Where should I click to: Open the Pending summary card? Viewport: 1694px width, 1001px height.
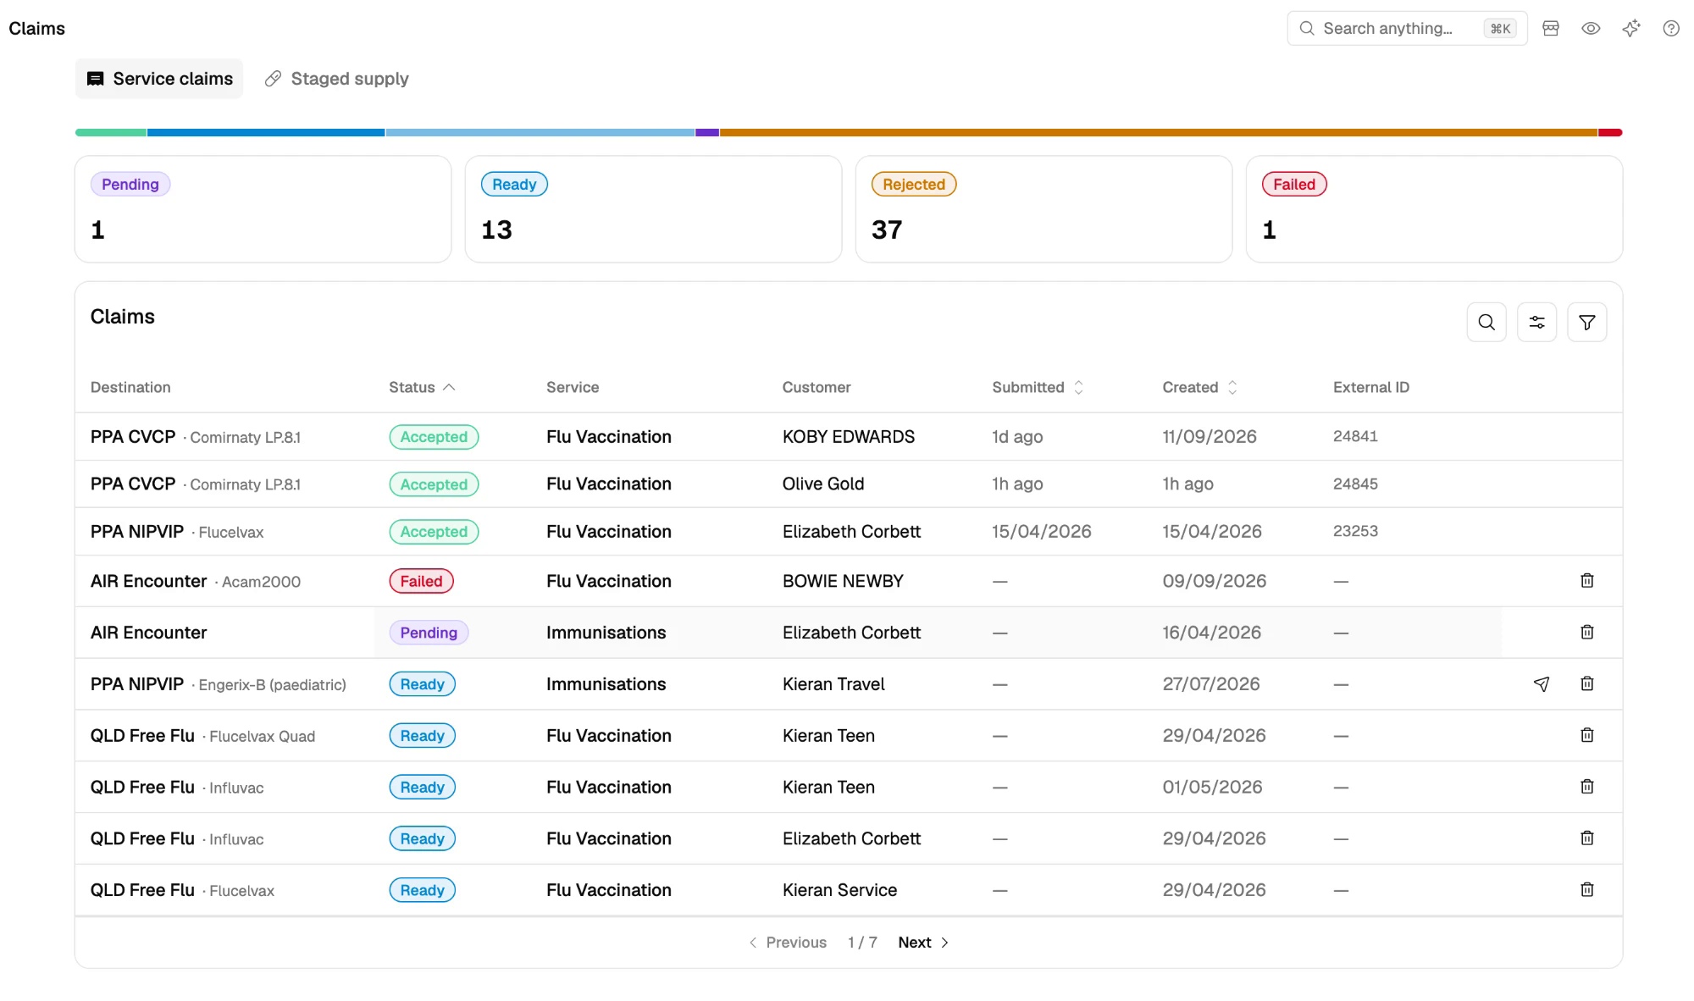263,209
